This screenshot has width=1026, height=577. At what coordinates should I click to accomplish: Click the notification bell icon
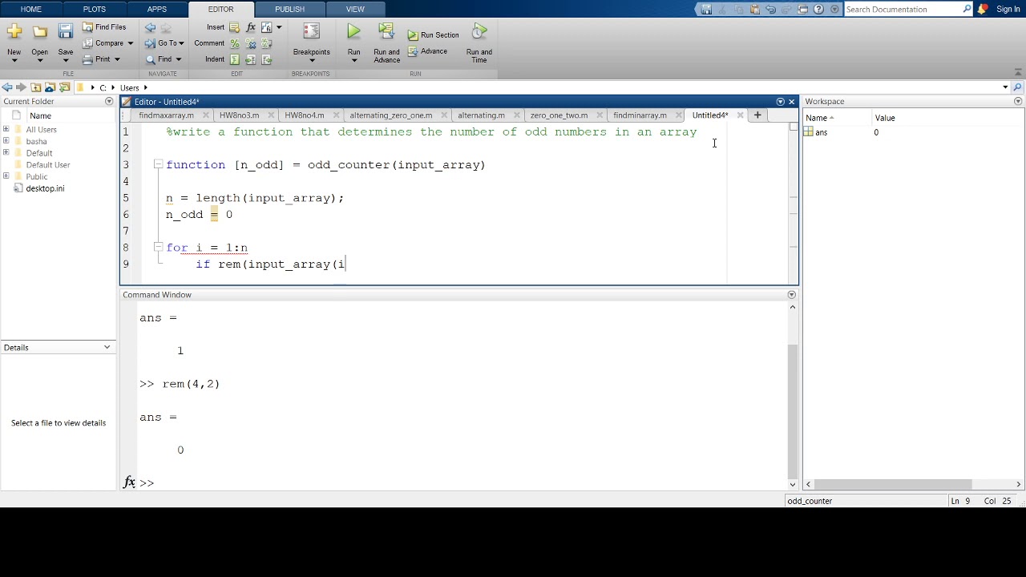coord(983,10)
